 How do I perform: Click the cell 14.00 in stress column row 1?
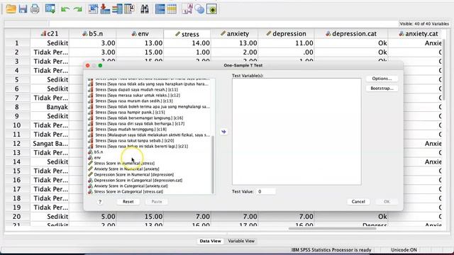[187, 43]
